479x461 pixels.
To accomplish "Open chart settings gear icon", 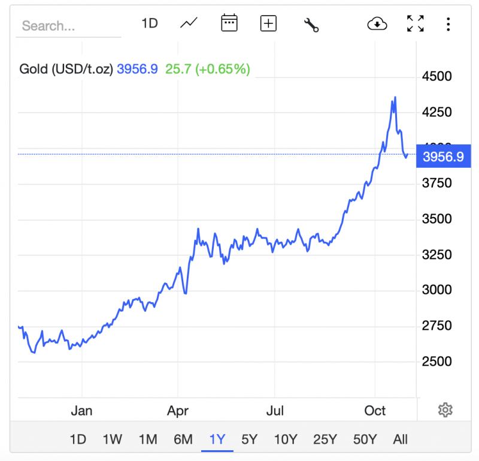I will coord(445,410).
